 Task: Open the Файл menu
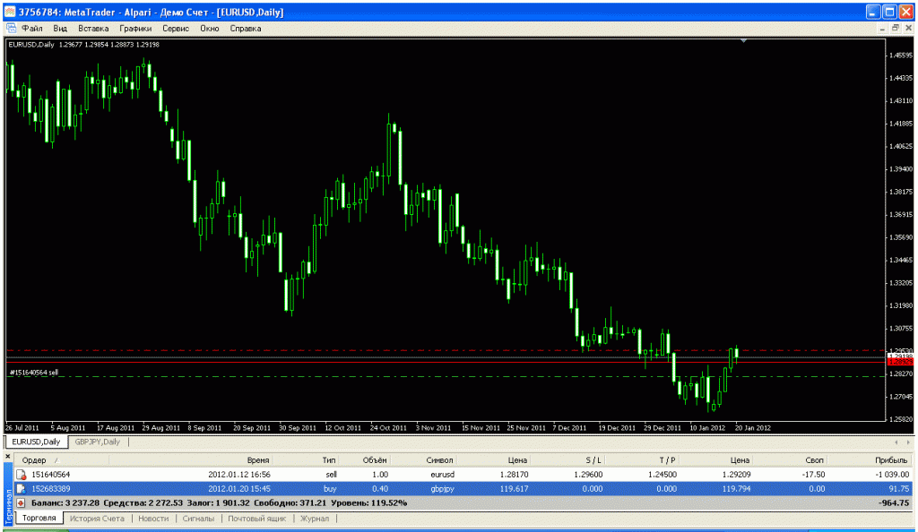32,29
